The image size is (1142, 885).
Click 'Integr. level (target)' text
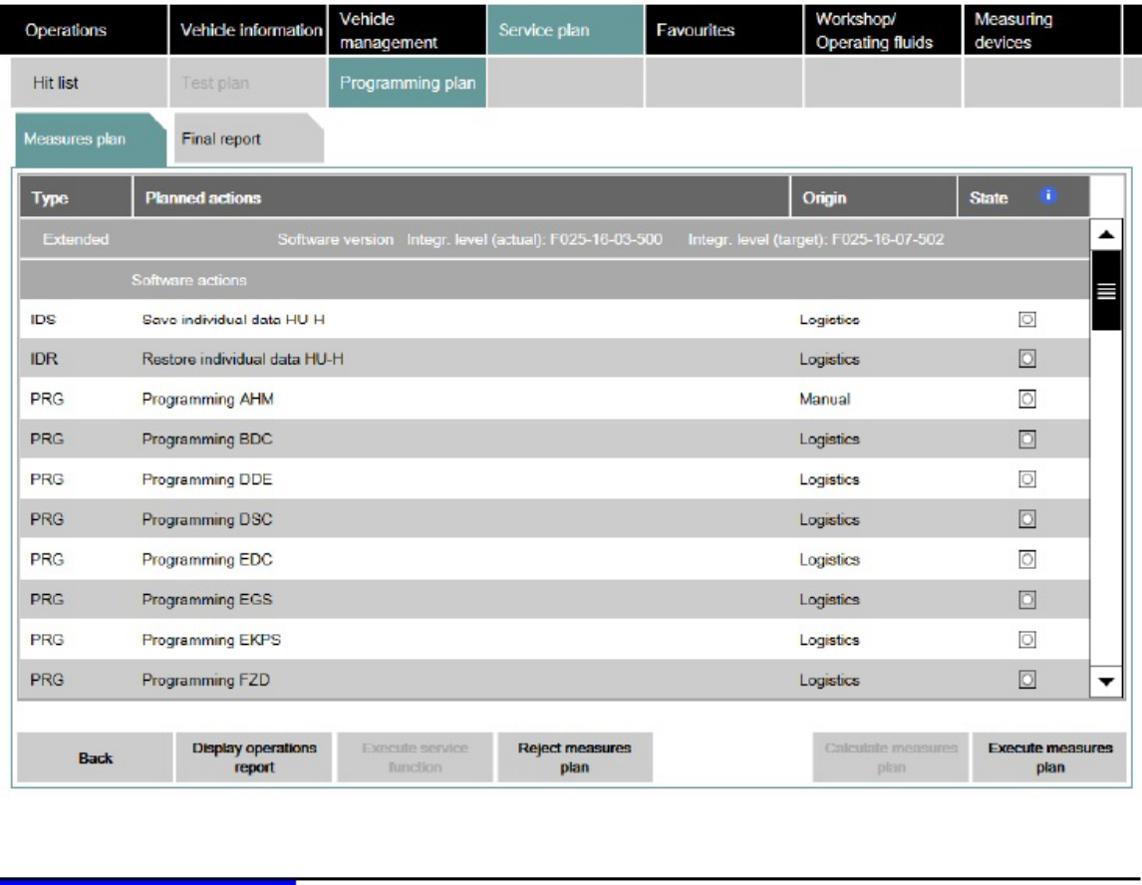[816, 239]
